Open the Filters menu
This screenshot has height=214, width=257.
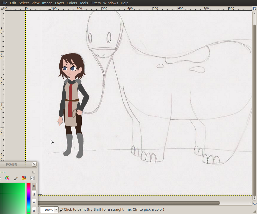coord(95,3)
